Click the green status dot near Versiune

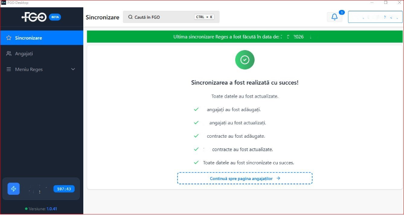pyautogui.click(x=26, y=209)
